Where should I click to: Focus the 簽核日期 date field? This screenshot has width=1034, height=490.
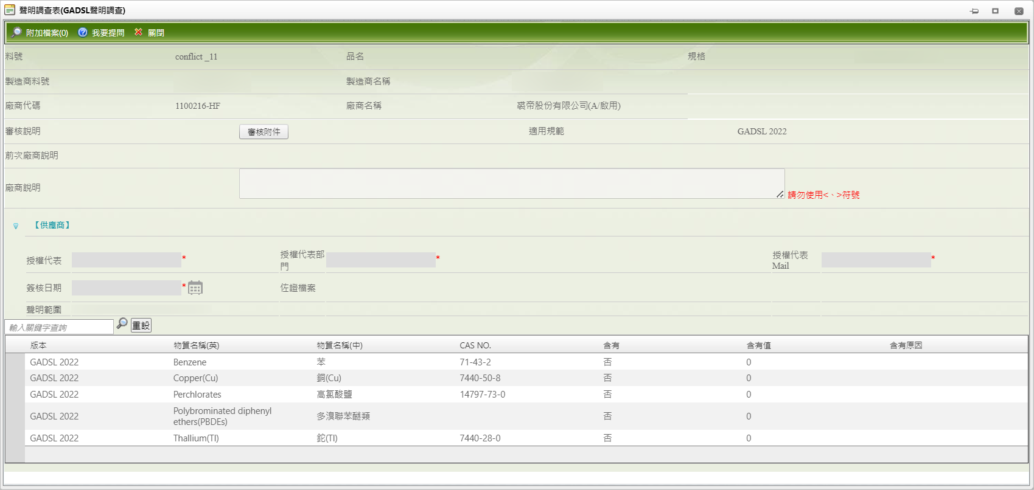tap(127, 288)
